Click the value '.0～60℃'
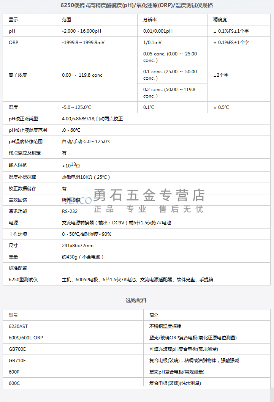 click(x=71, y=130)
